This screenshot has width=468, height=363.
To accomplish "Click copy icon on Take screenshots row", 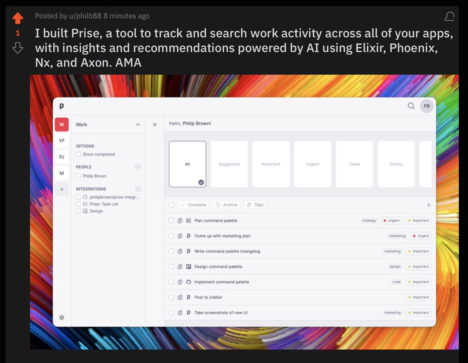I will pos(180,313).
